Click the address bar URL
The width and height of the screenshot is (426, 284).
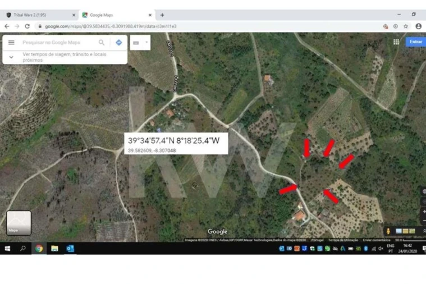coord(111,26)
